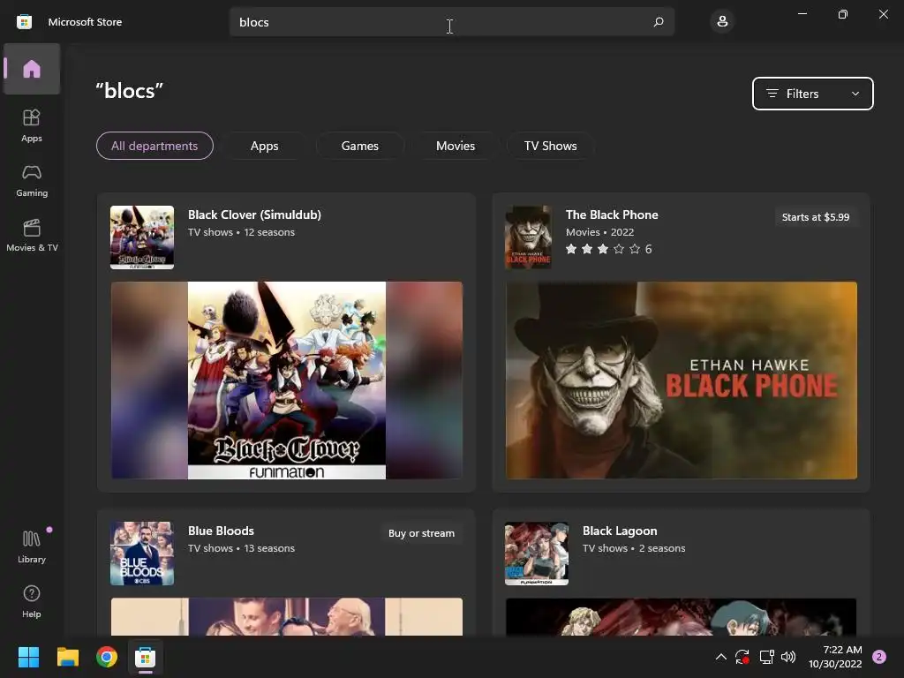Open The Black Phone title
Screen dimensions: 904x678
pyautogui.click(x=612, y=215)
